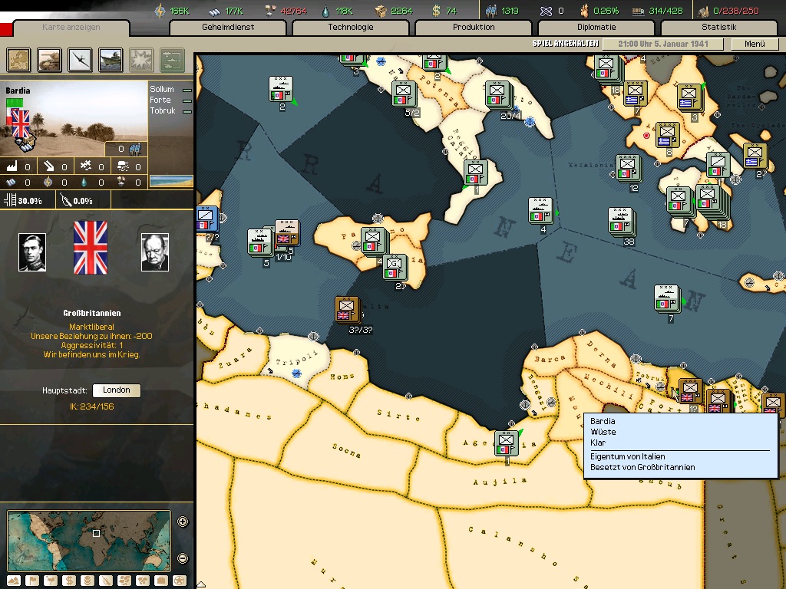Select the air units plane icon

click(81, 59)
